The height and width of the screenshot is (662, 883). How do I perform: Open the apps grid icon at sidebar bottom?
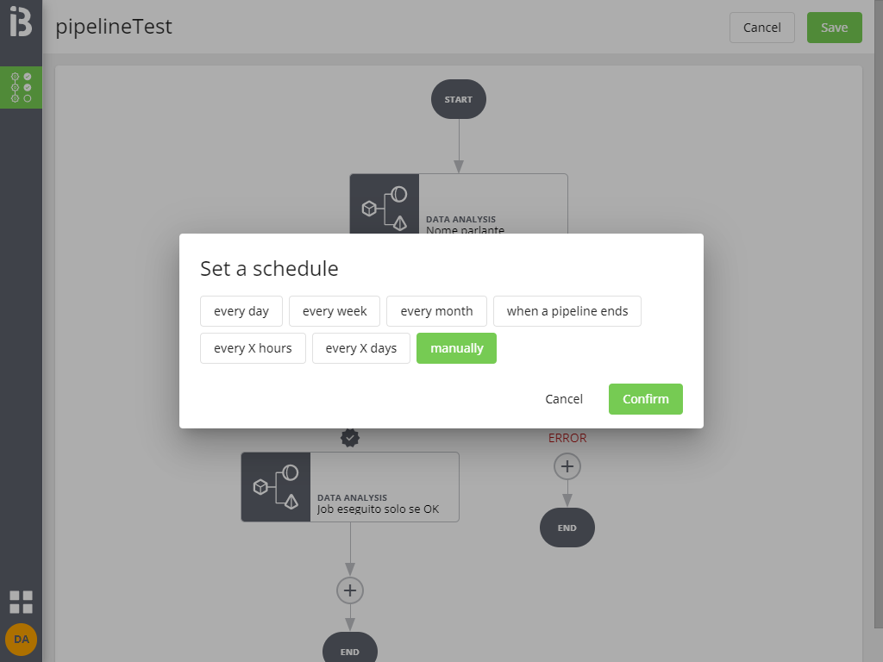coord(21,602)
